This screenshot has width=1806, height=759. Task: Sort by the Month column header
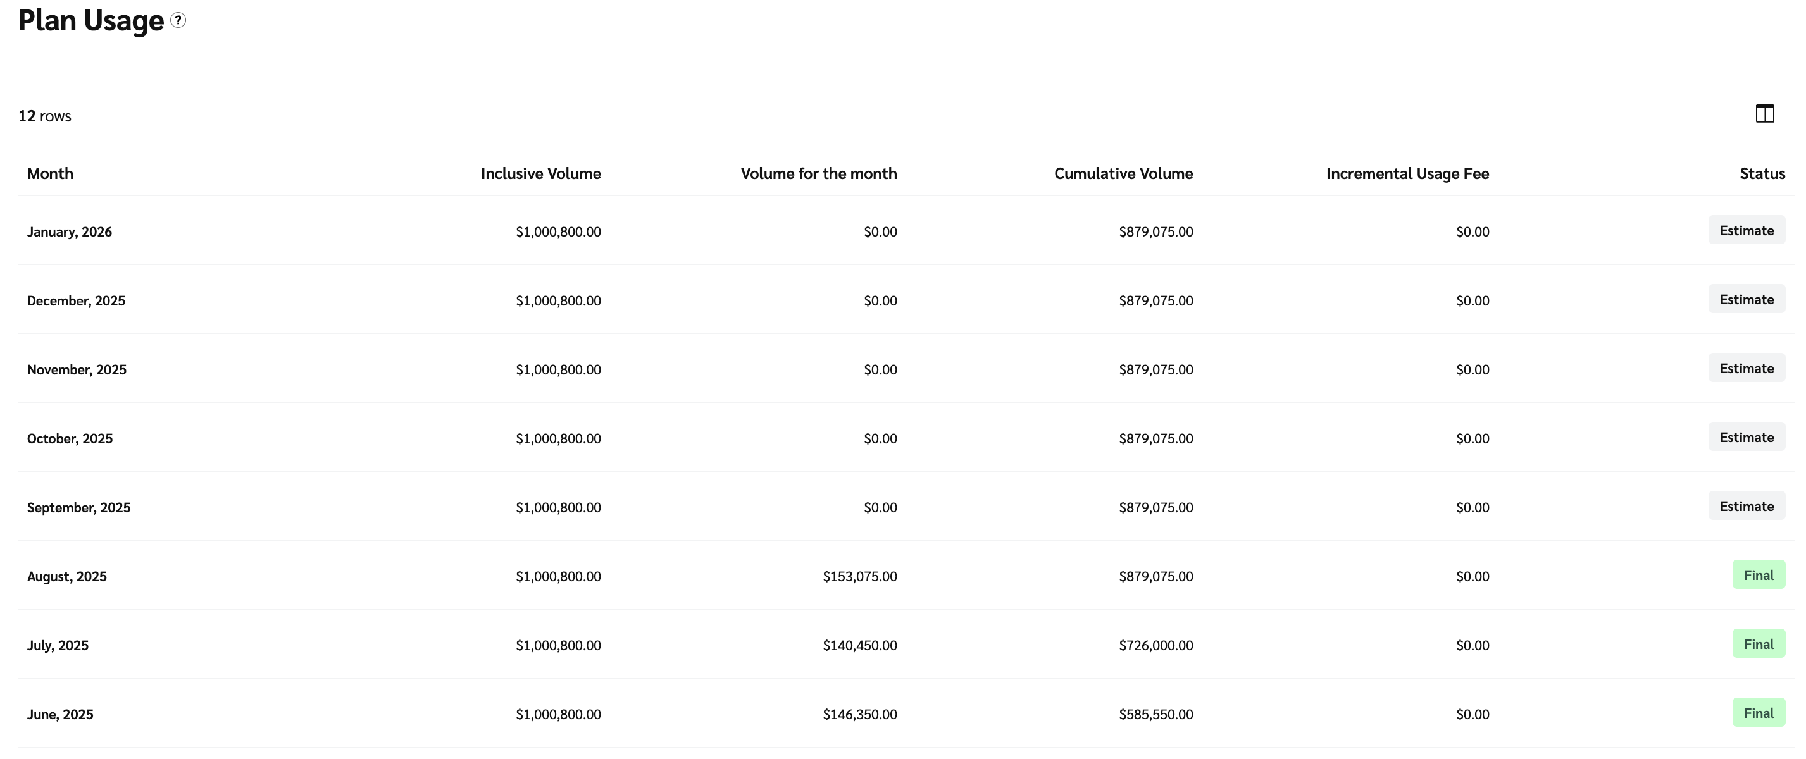click(51, 173)
